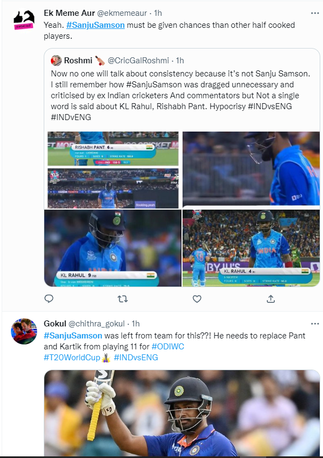This screenshot has width=323, height=458.
Task: Open the Ek Meme Aur profile avatar
Action: coord(24,20)
